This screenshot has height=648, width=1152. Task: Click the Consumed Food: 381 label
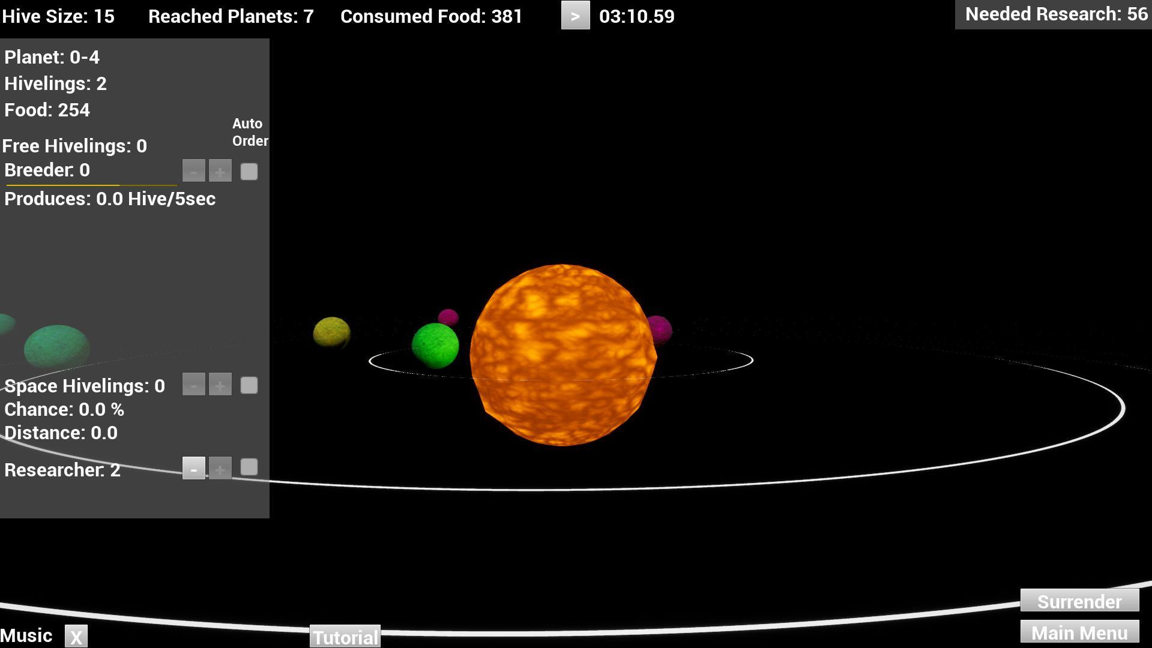432,16
